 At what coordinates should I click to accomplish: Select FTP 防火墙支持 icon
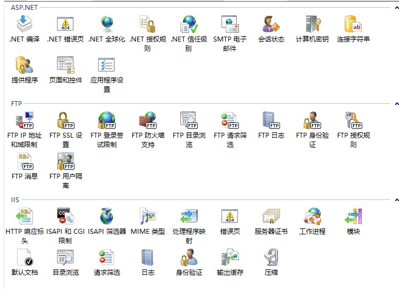click(147, 120)
